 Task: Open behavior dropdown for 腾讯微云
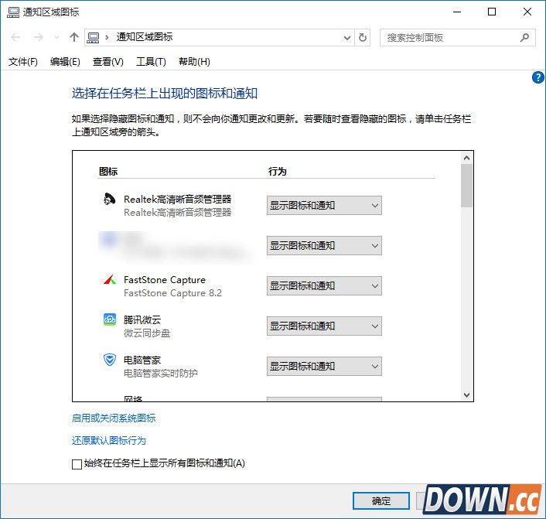pos(324,326)
